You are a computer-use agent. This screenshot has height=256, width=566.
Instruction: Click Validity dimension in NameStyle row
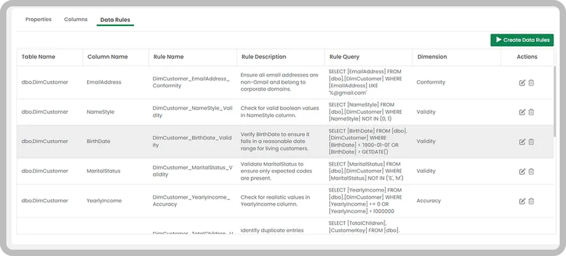tap(426, 112)
